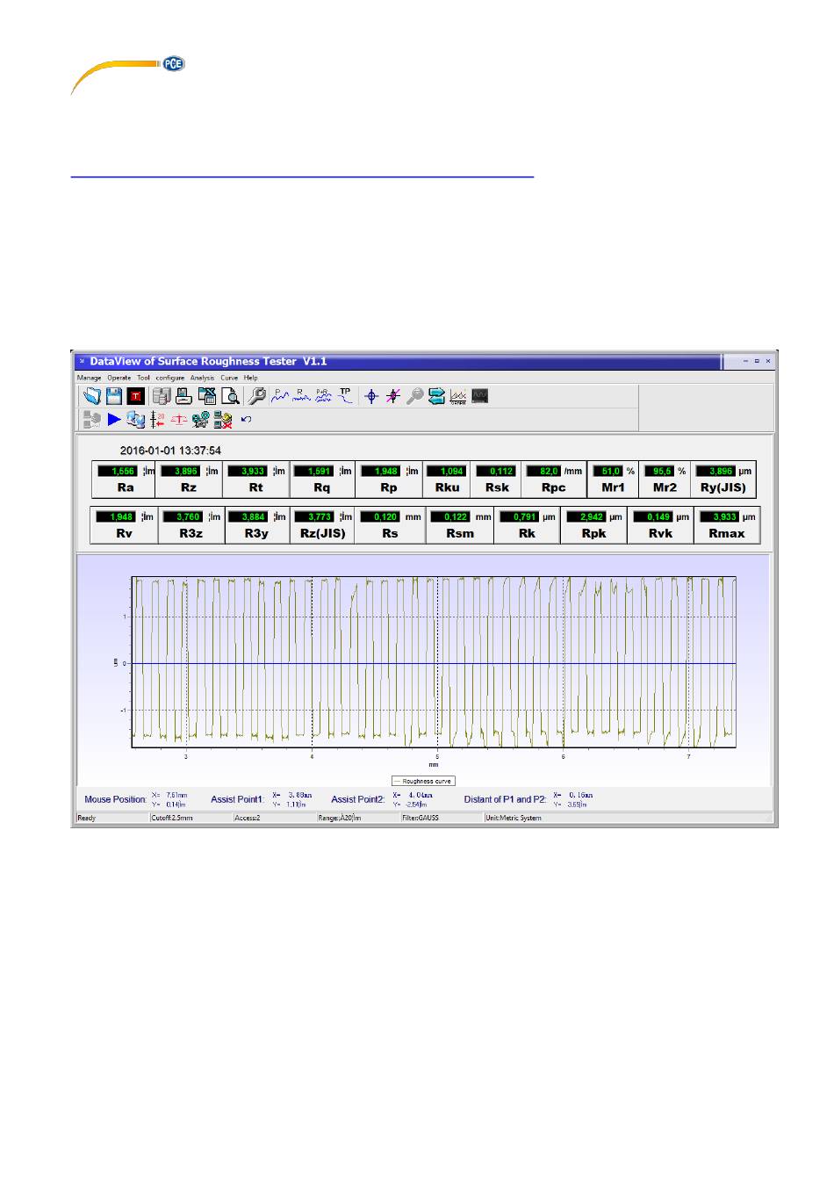This screenshot has width=834, height=1198.
Task: Click the red vertical range arrow icon
Action: (158, 420)
